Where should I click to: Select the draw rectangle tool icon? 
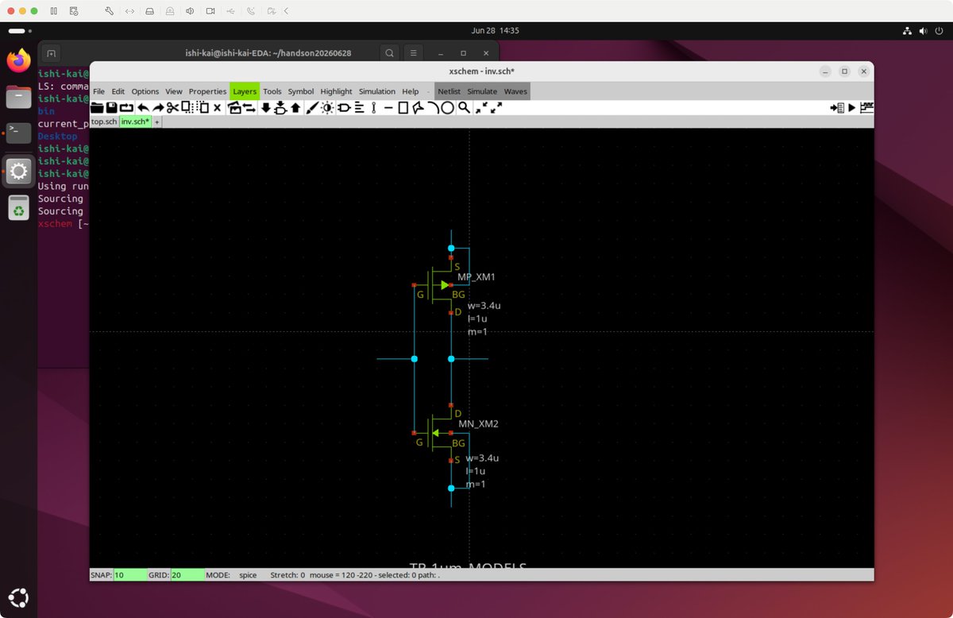[403, 107]
